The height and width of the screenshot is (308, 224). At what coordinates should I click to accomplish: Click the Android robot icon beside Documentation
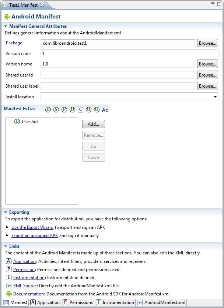[x=8, y=294]
